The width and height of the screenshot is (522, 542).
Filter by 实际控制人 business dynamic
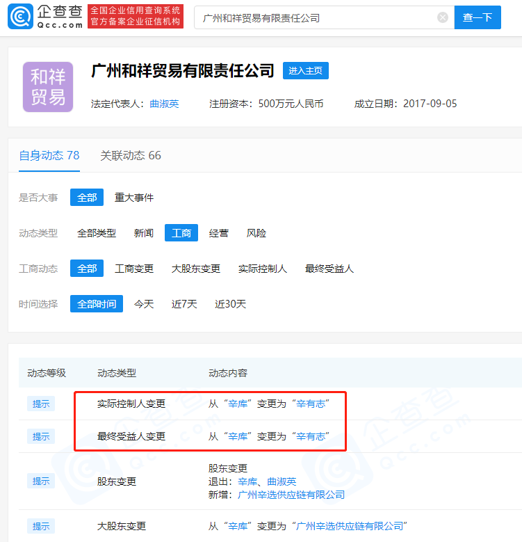click(x=263, y=269)
